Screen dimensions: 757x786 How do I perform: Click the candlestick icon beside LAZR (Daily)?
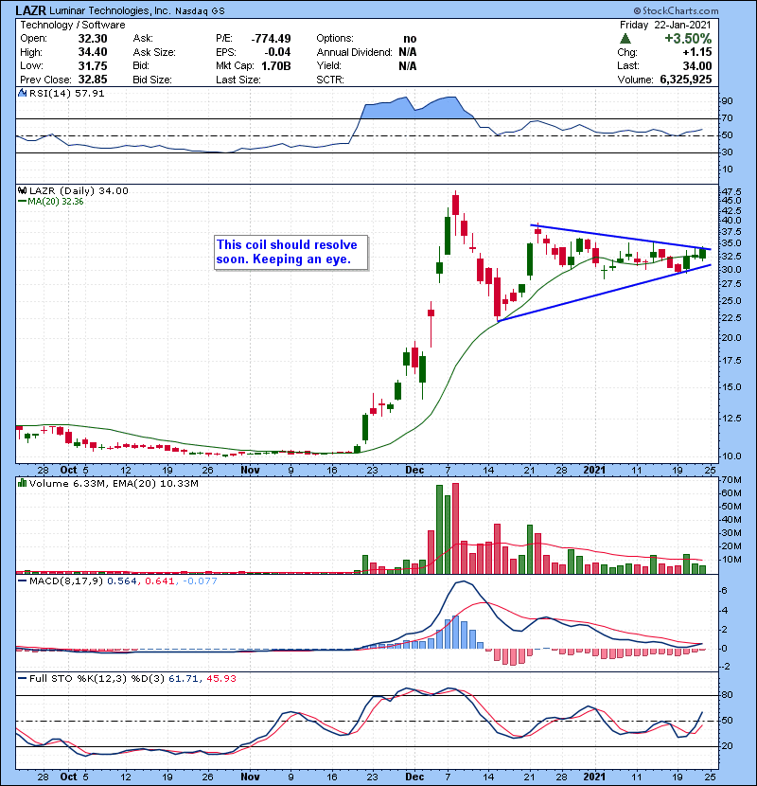22,191
